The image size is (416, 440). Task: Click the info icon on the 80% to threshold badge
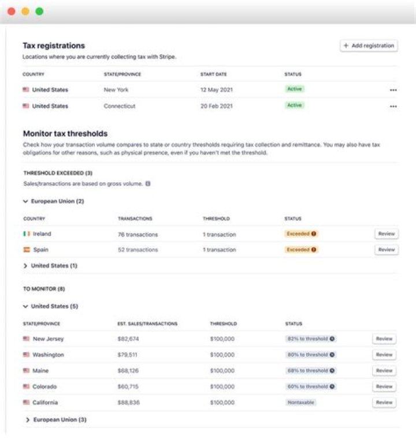[332, 355]
